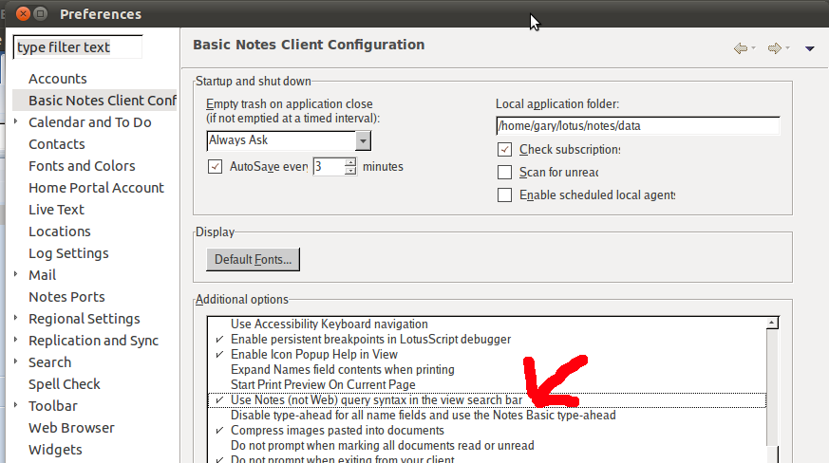Click the back navigation arrow icon
The image size is (829, 463).
[x=740, y=48]
